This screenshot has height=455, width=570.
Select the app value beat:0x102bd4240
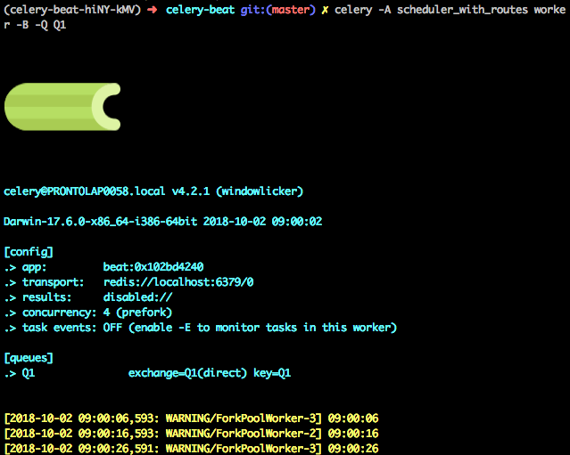click(x=153, y=267)
